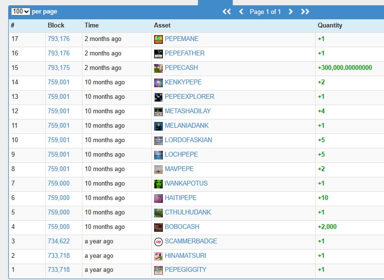Open the PEPEGIGGITY asset link
Viewport: 384px width, 280px height.
185,269
